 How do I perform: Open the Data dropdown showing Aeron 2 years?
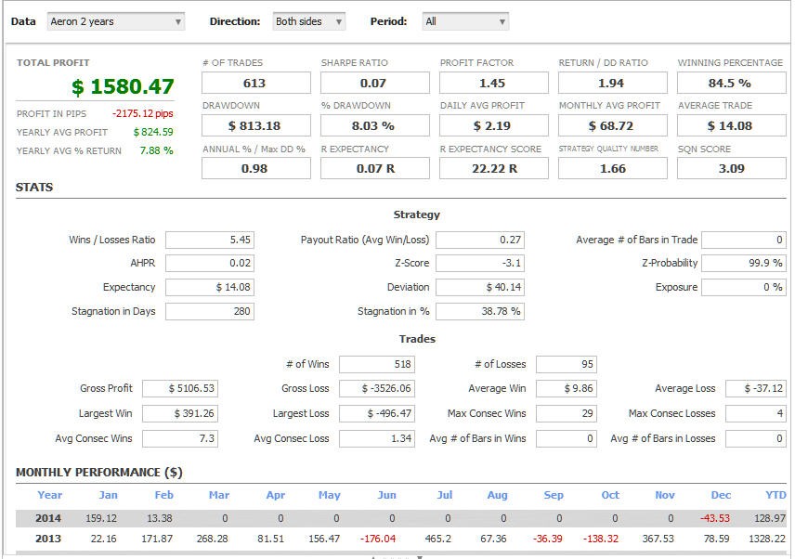pos(115,20)
